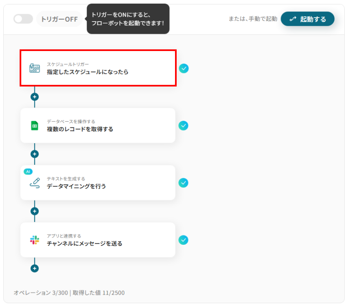Viewport: 348px width, 306px height.
Task: Click the トリガーOFF label
Action: click(59, 19)
